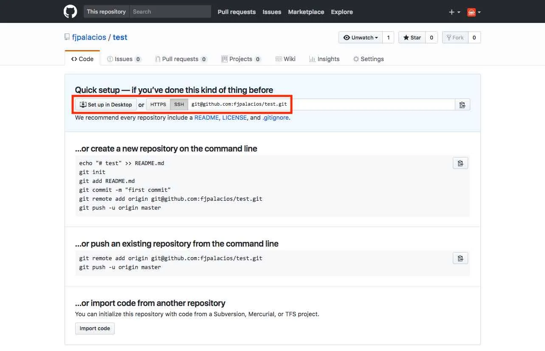Open the GitHub Octocat logo homepage
This screenshot has width=545, height=351.
coord(71,11)
